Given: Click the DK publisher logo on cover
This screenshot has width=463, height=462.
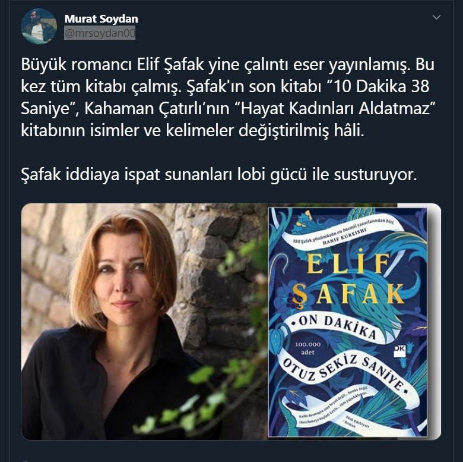Looking at the screenshot, I should (401, 349).
